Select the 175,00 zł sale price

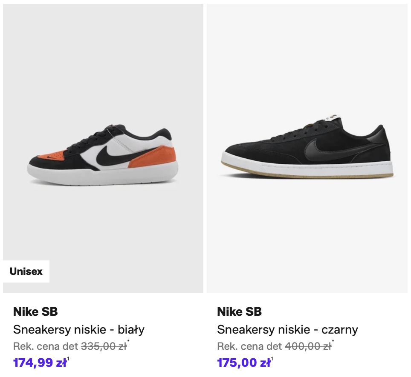(243, 363)
